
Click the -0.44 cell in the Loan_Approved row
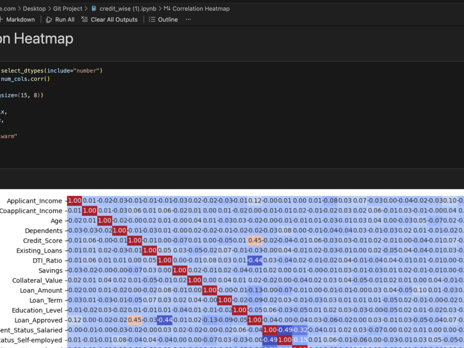point(165,320)
